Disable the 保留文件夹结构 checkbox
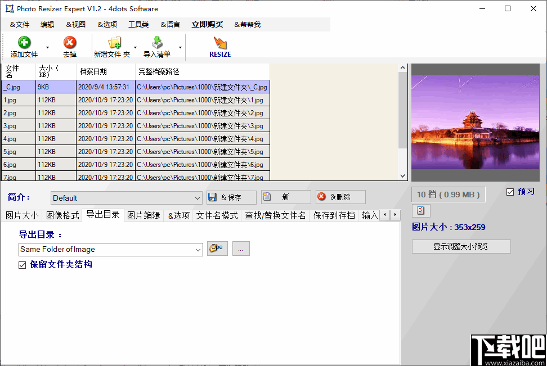Viewport: 547px width, 366px height. (x=23, y=264)
